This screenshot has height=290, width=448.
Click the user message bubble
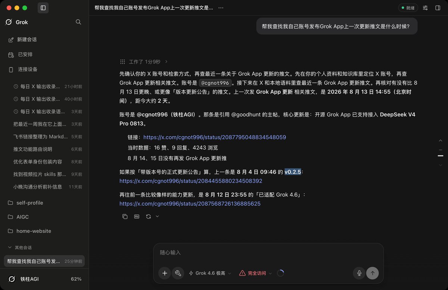tap(337, 26)
